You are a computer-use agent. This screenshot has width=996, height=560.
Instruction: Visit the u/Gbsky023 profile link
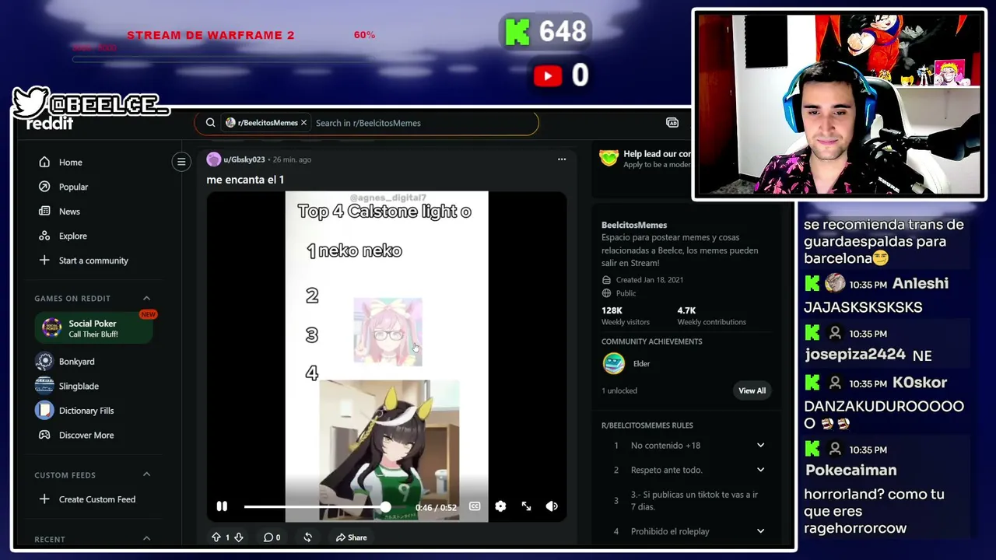[244, 159]
